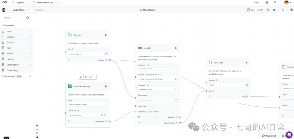Viewport: 294px width, 139px height.
Task: Expand the Experimental BETA section
Action: [16, 76]
